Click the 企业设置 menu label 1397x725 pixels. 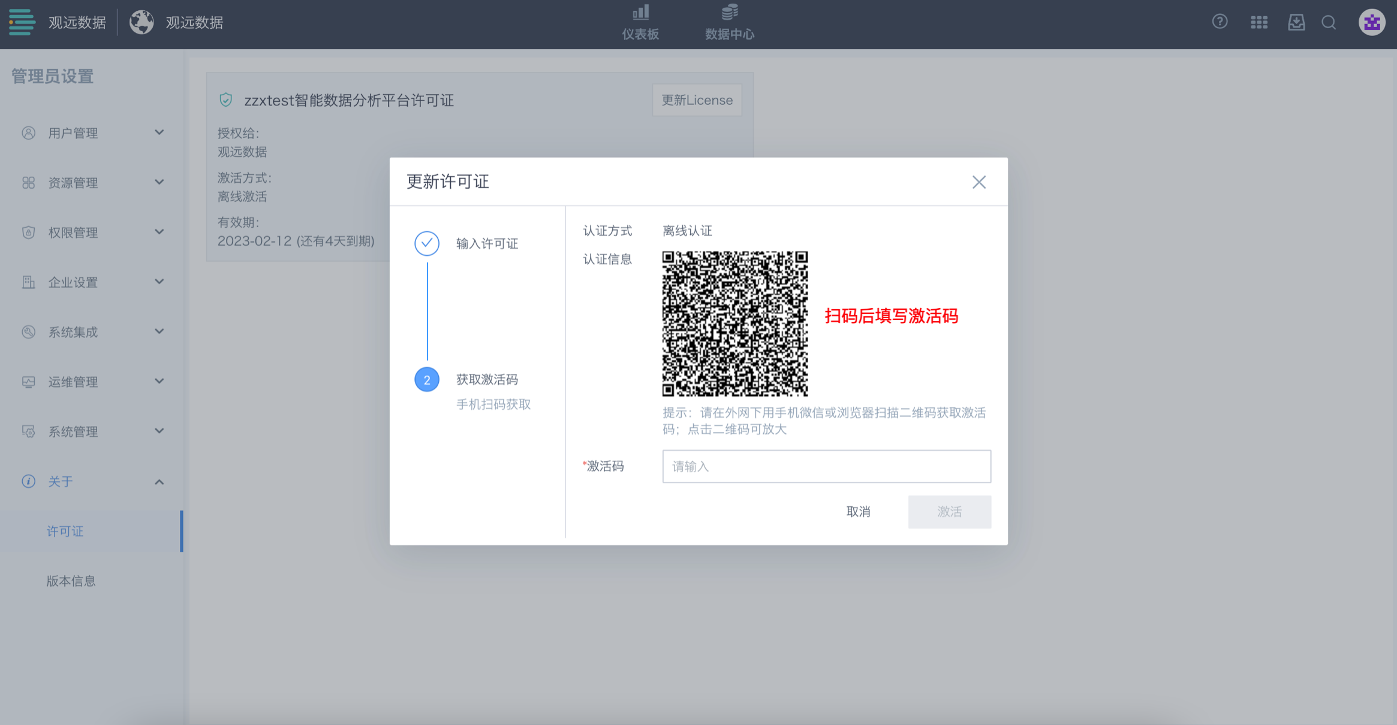pyautogui.click(x=73, y=282)
